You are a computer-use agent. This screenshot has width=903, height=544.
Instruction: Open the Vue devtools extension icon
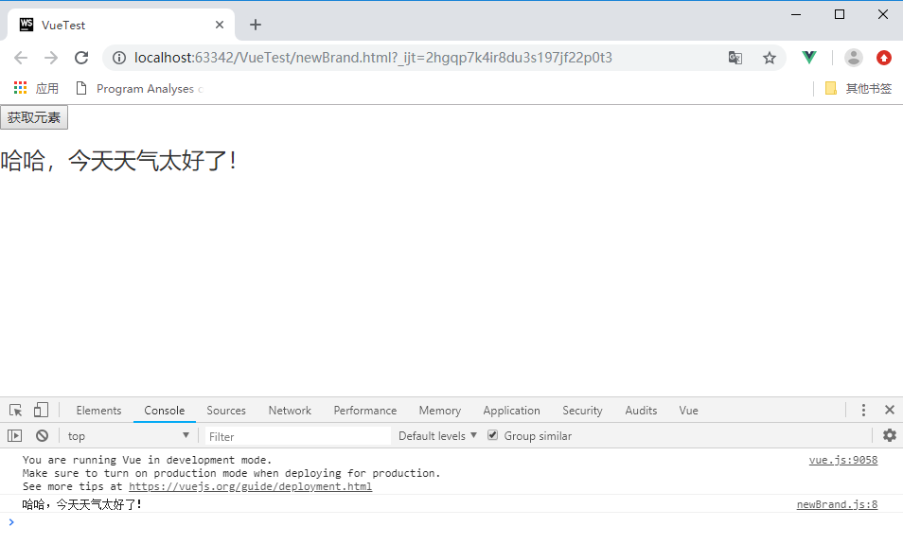809,57
